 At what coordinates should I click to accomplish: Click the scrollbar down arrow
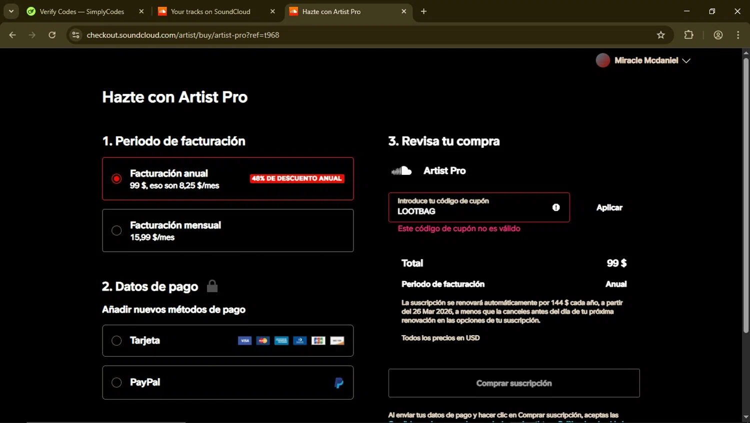(745, 418)
